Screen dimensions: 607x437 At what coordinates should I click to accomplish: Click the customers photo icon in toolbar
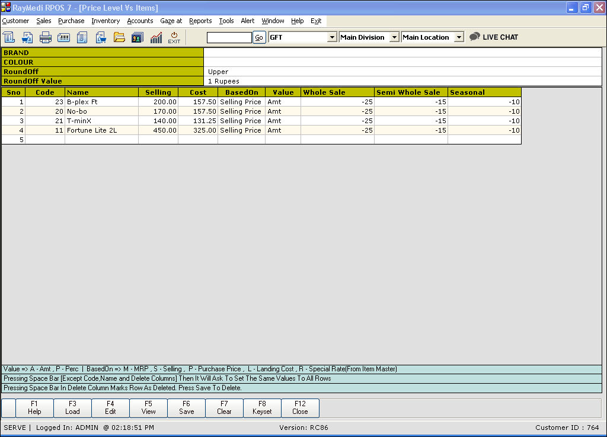pos(137,37)
